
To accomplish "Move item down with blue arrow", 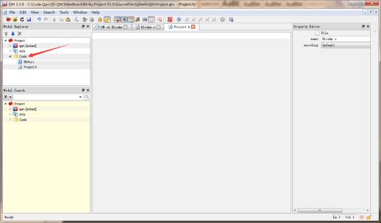I will 13,33.
